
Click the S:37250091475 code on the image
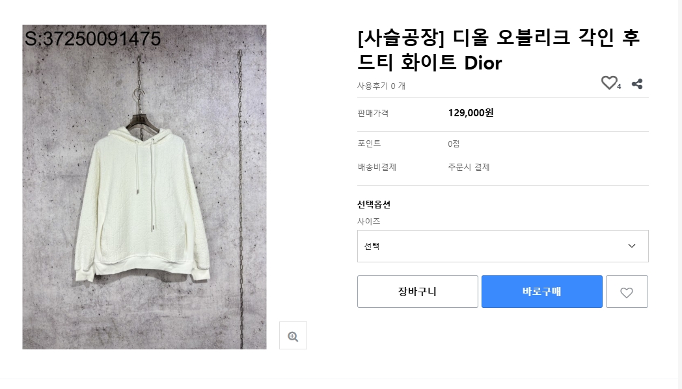point(92,39)
